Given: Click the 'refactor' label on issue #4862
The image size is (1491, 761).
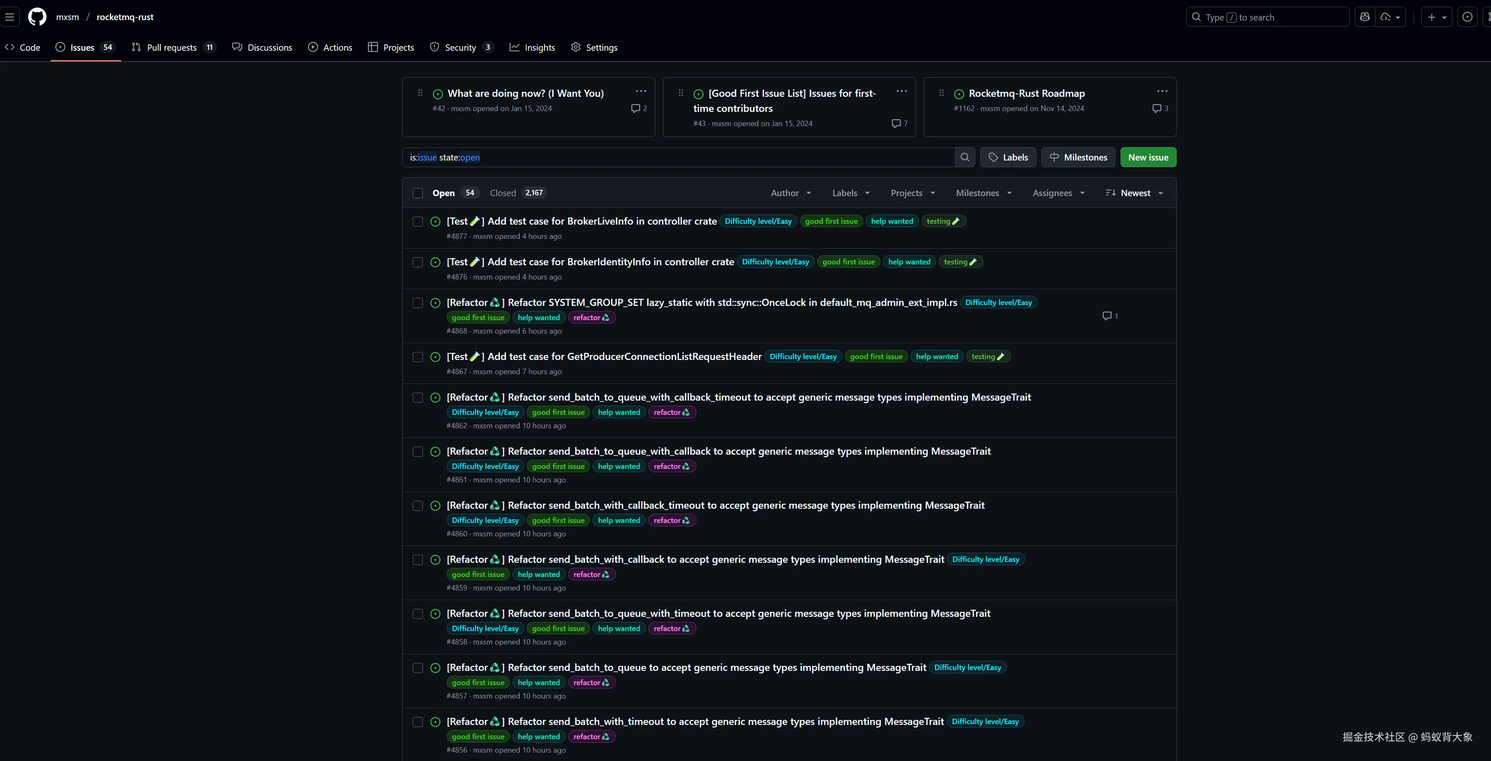Looking at the screenshot, I should (x=671, y=413).
